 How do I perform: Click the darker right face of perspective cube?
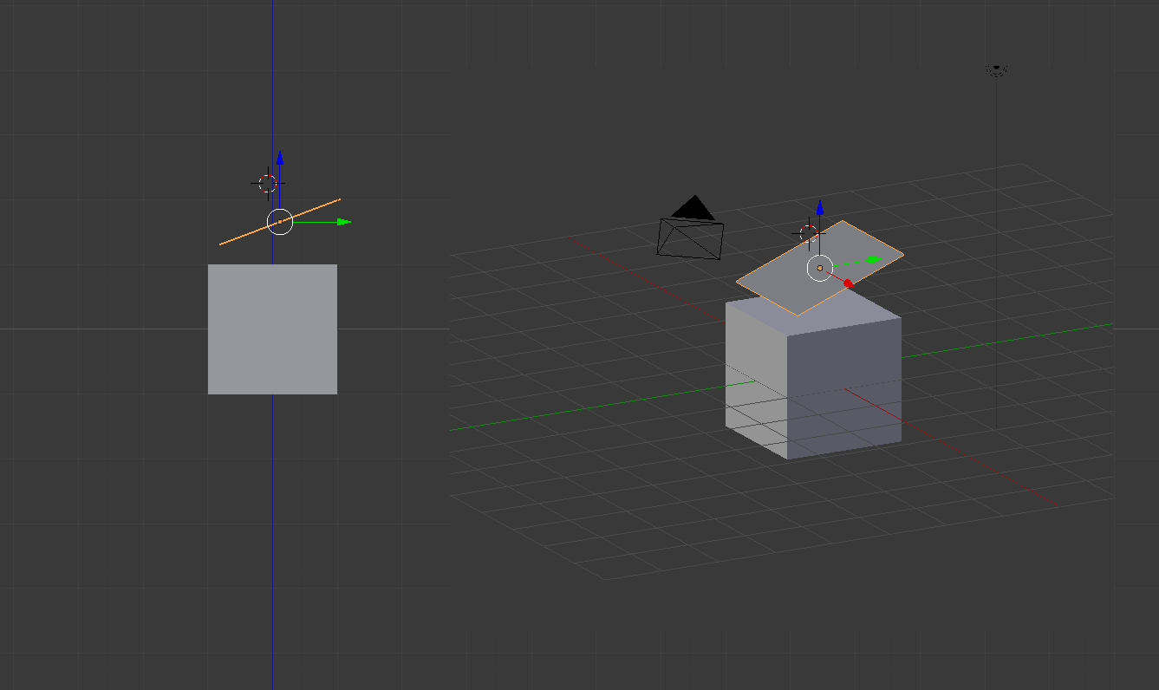tap(843, 387)
